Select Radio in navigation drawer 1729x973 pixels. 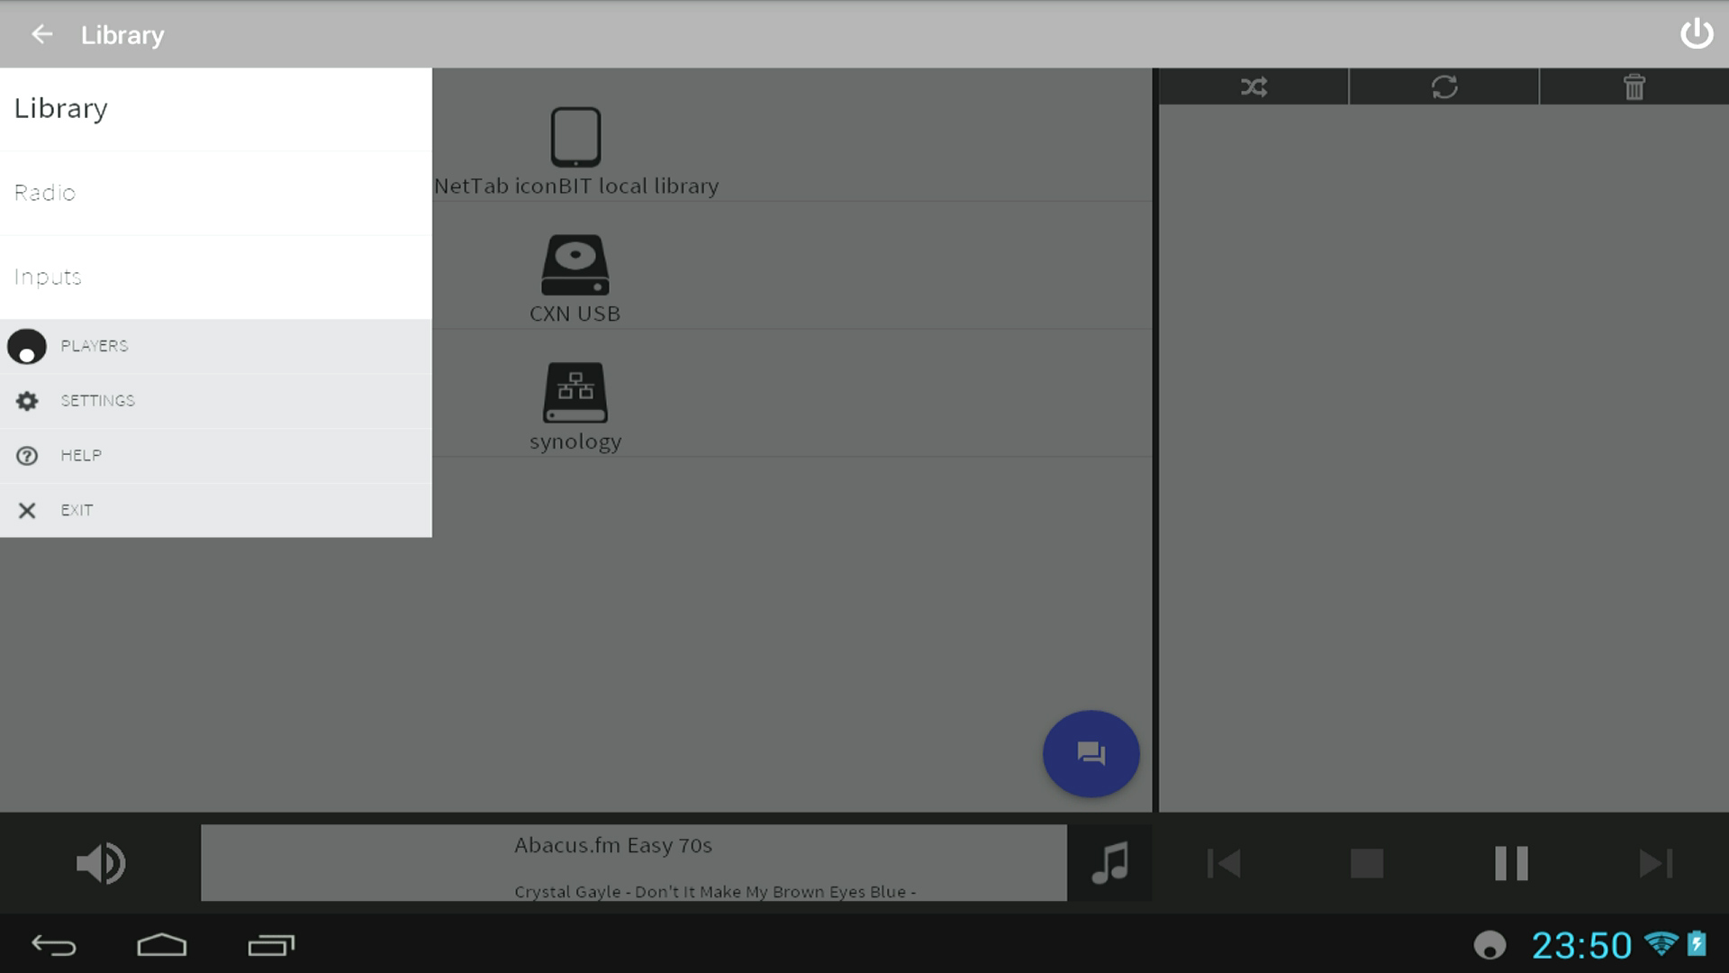[216, 193]
